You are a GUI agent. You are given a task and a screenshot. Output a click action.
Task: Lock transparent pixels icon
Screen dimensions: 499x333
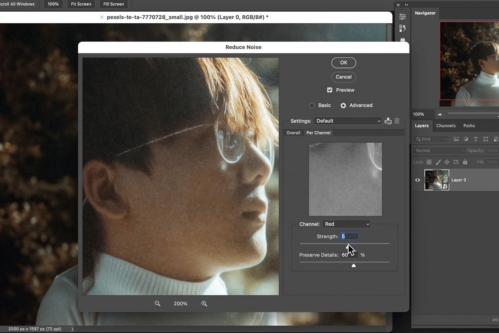pos(429,162)
